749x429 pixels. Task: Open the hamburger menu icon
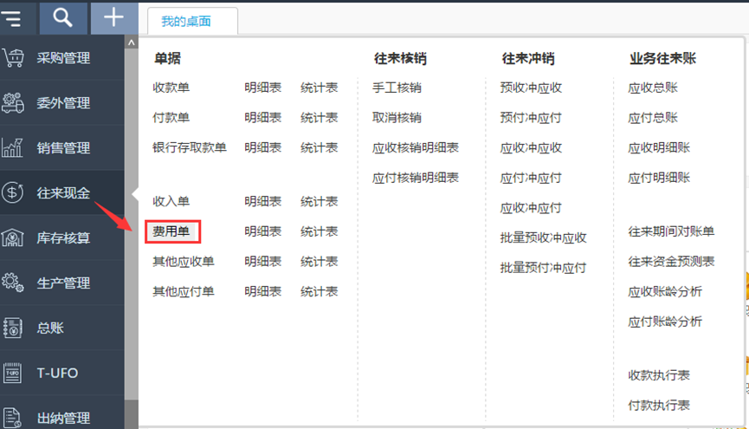point(11,19)
